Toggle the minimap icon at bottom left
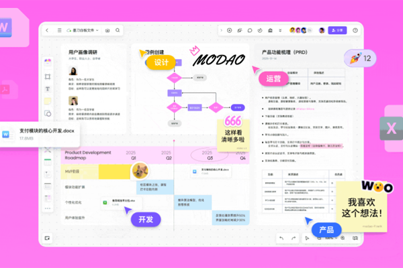Screen dimensions: 403x268 [47, 238]
